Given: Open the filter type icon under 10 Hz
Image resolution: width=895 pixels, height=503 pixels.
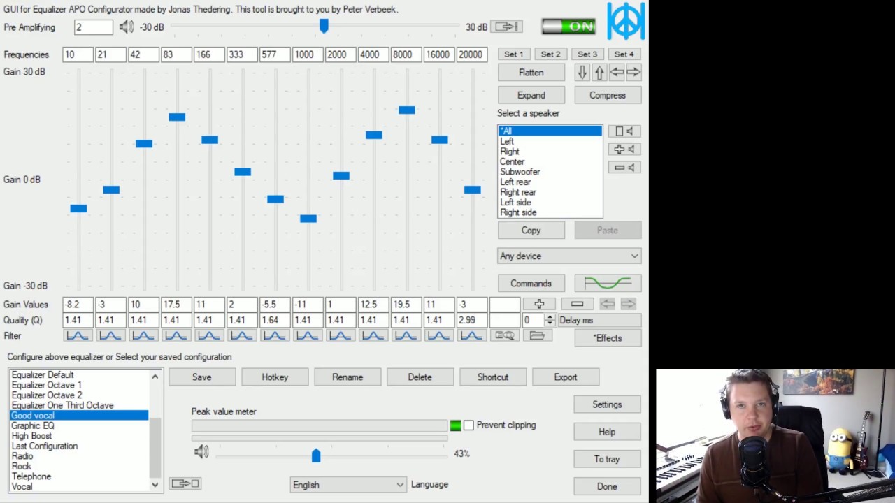Looking at the screenshot, I should pyautogui.click(x=78, y=336).
